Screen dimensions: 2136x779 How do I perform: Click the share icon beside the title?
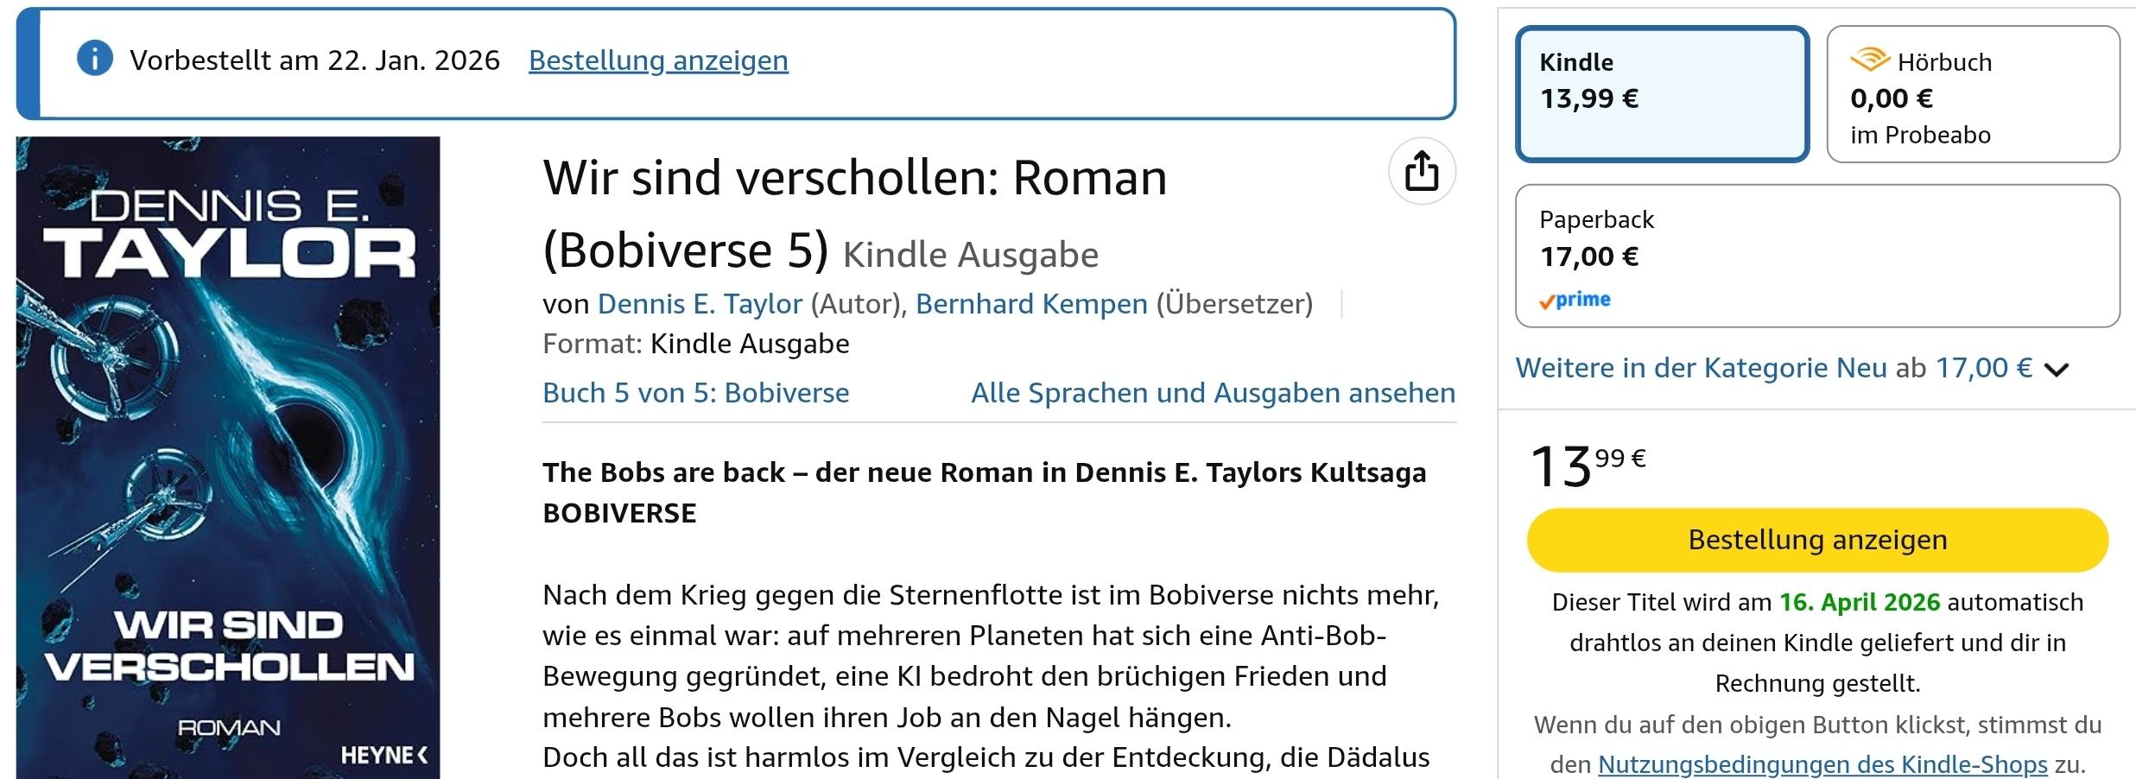(1422, 171)
